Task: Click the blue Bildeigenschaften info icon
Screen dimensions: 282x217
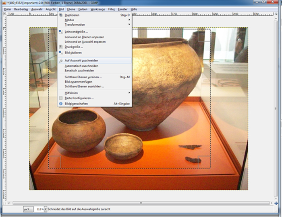Action: pos(61,103)
